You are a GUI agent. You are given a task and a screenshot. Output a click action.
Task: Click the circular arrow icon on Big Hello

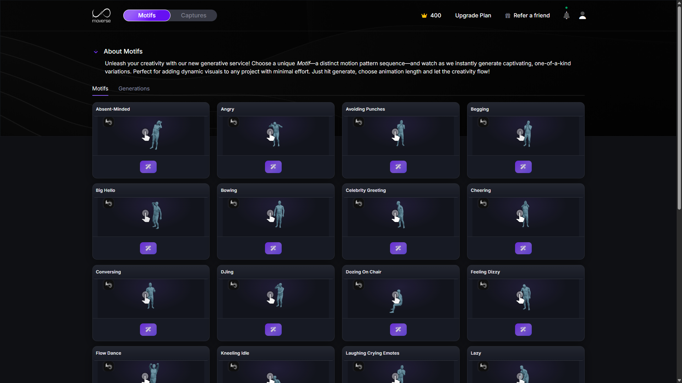[109, 203]
